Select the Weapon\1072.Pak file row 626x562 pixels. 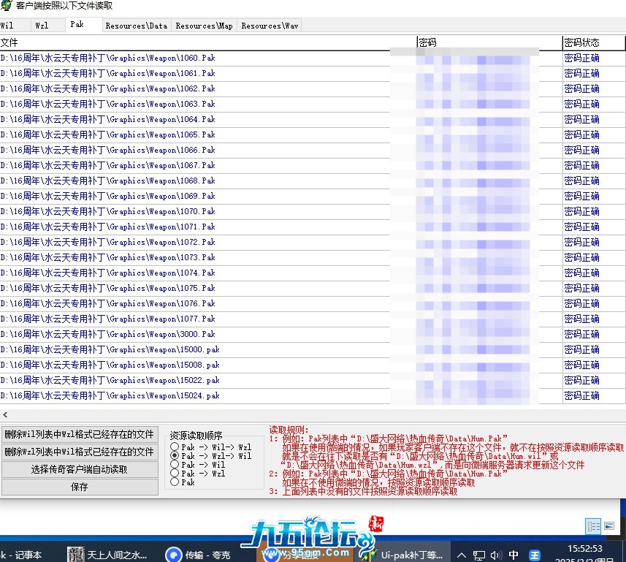(313, 242)
